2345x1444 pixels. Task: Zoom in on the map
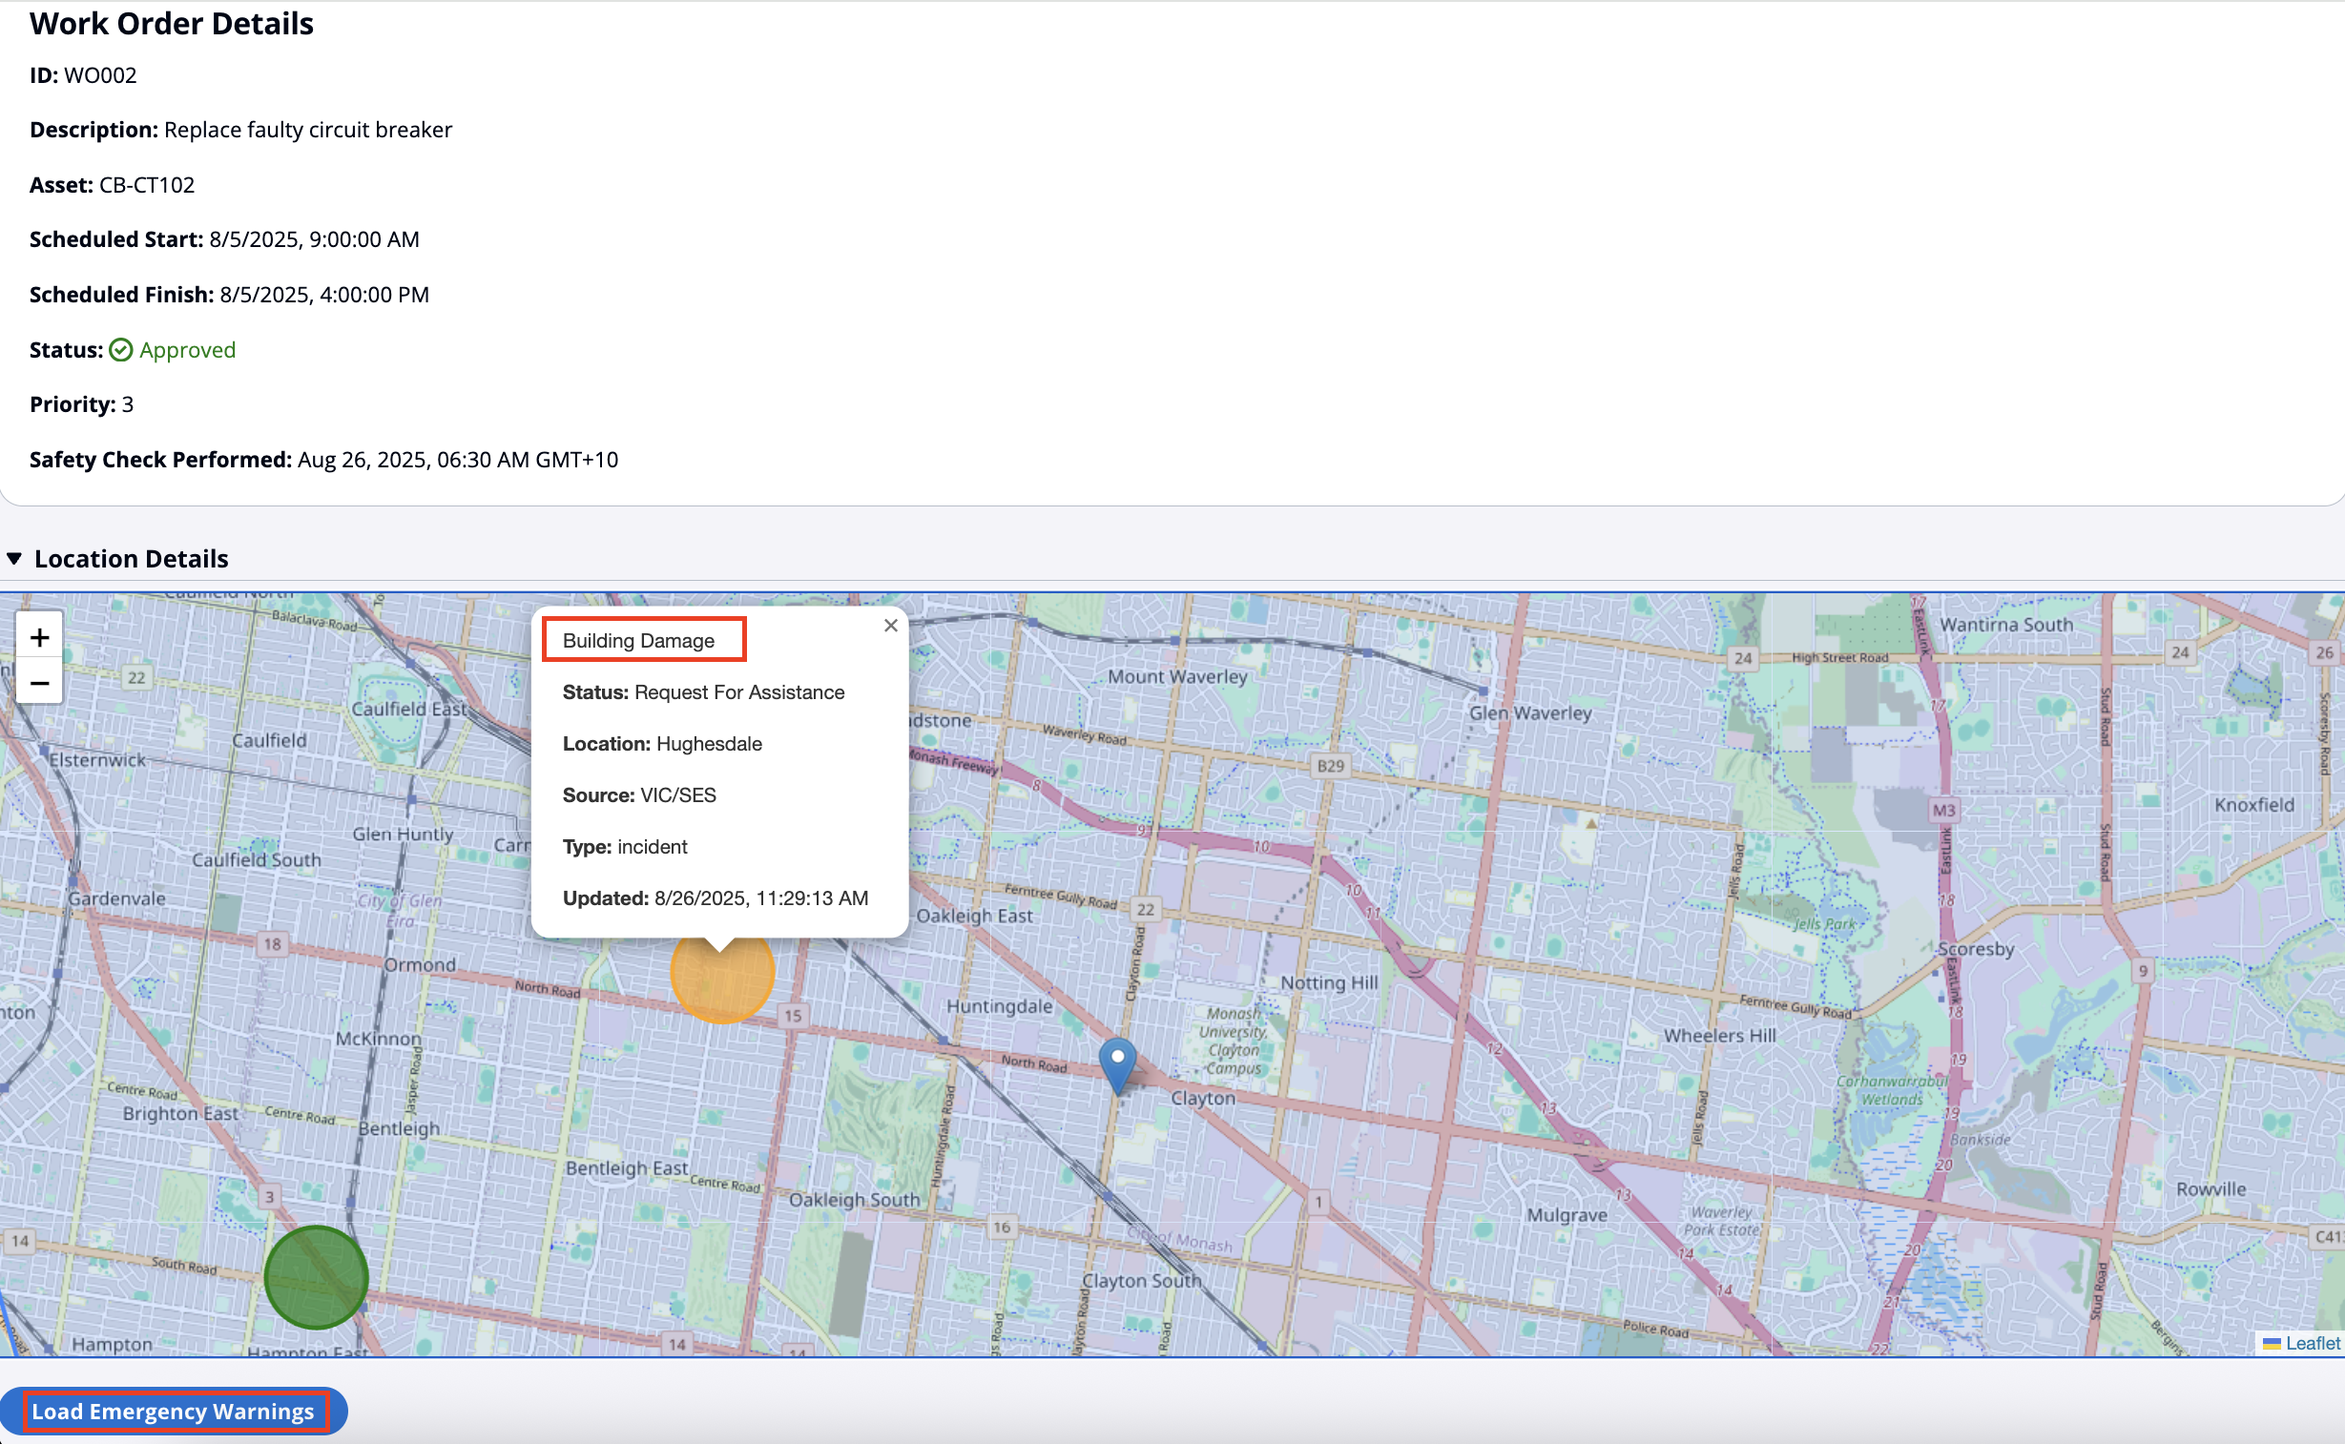[39, 637]
